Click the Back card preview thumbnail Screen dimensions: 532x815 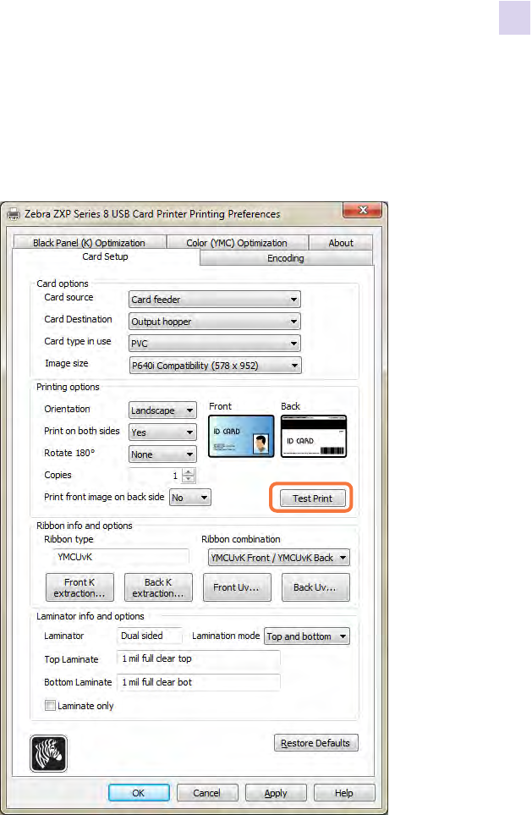click(314, 436)
